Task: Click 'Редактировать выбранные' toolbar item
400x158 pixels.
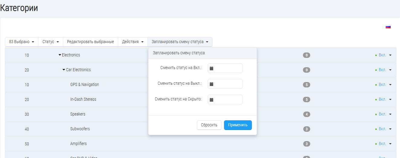Action: click(x=90, y=42)
